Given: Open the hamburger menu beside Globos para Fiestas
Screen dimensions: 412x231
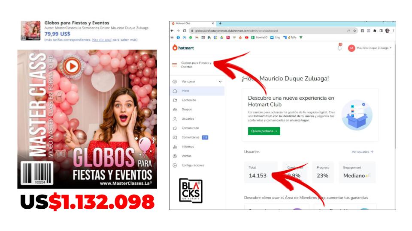Looking at the screenshot, I should tap(175, 65).
